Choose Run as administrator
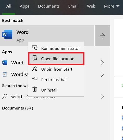123x140 pixels. [x=56, y=48]
